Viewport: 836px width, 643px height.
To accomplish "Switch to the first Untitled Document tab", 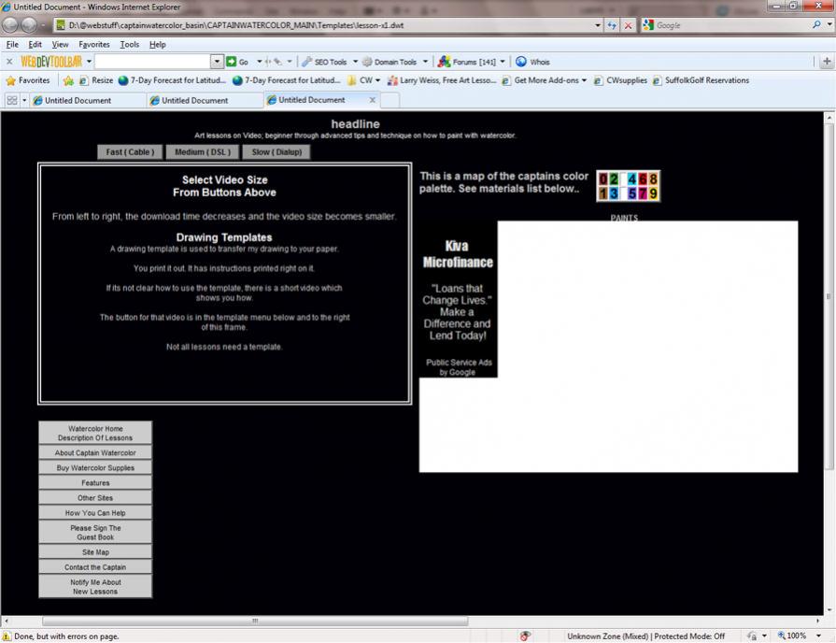I will pyautogui.click(x=88, y=100).
